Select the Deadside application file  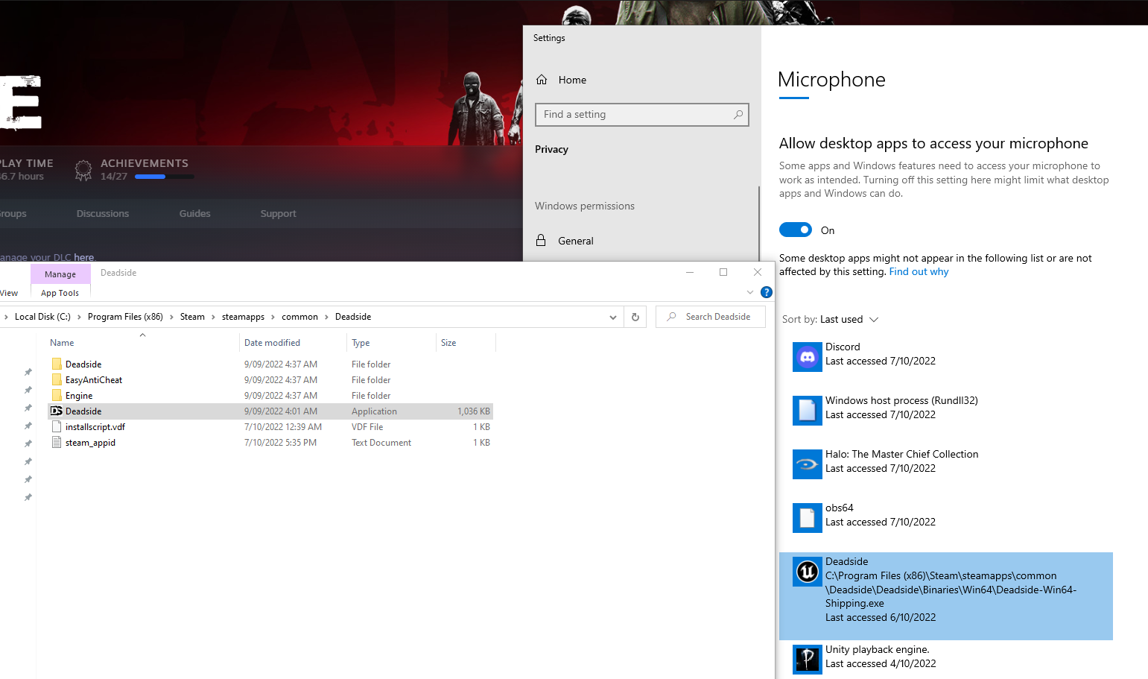[83, 411]
